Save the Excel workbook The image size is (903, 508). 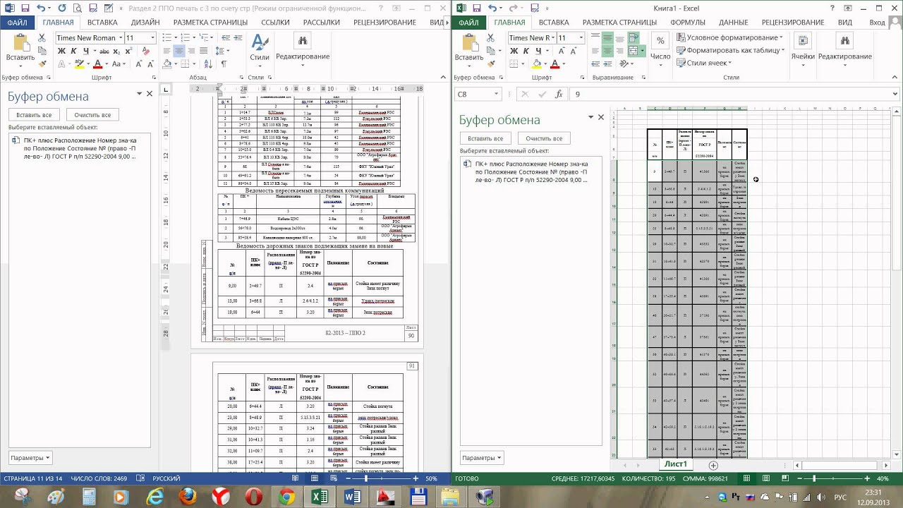[x=478, y=8]
